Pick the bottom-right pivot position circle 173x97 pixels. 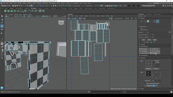tap(151, 66)
